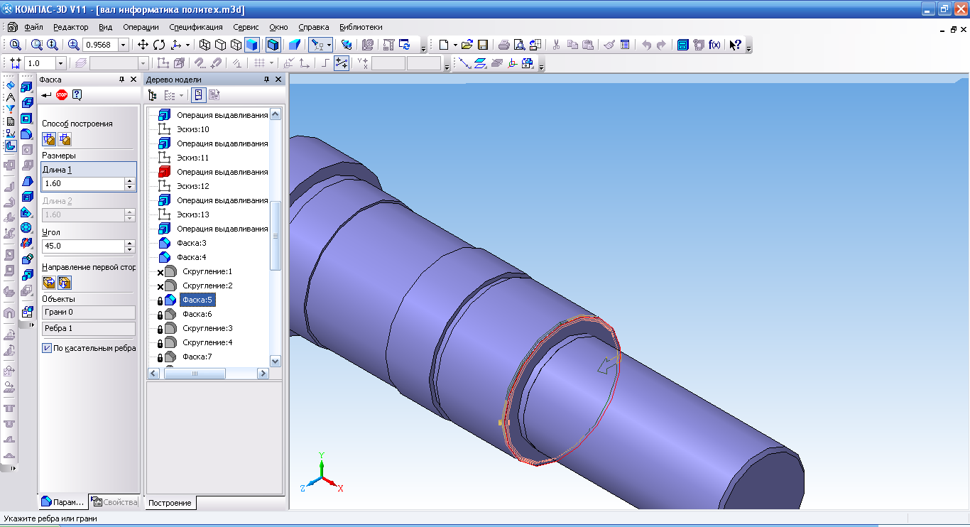The width and height of the screenshot is (970, 527).
Task: Select the rotate view tool in toolbar
Action: [x=159, y=45]
